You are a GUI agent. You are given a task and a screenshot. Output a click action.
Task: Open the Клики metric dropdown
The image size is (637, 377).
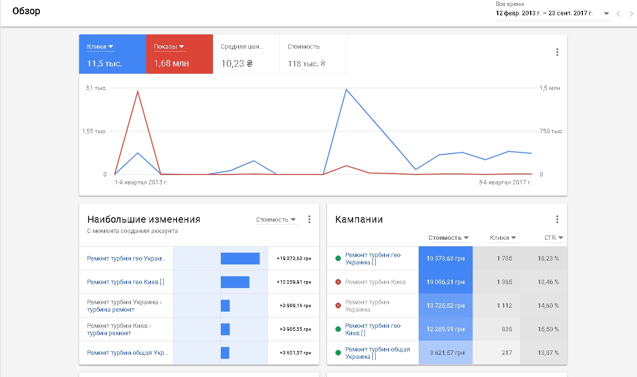click(100, 47)
